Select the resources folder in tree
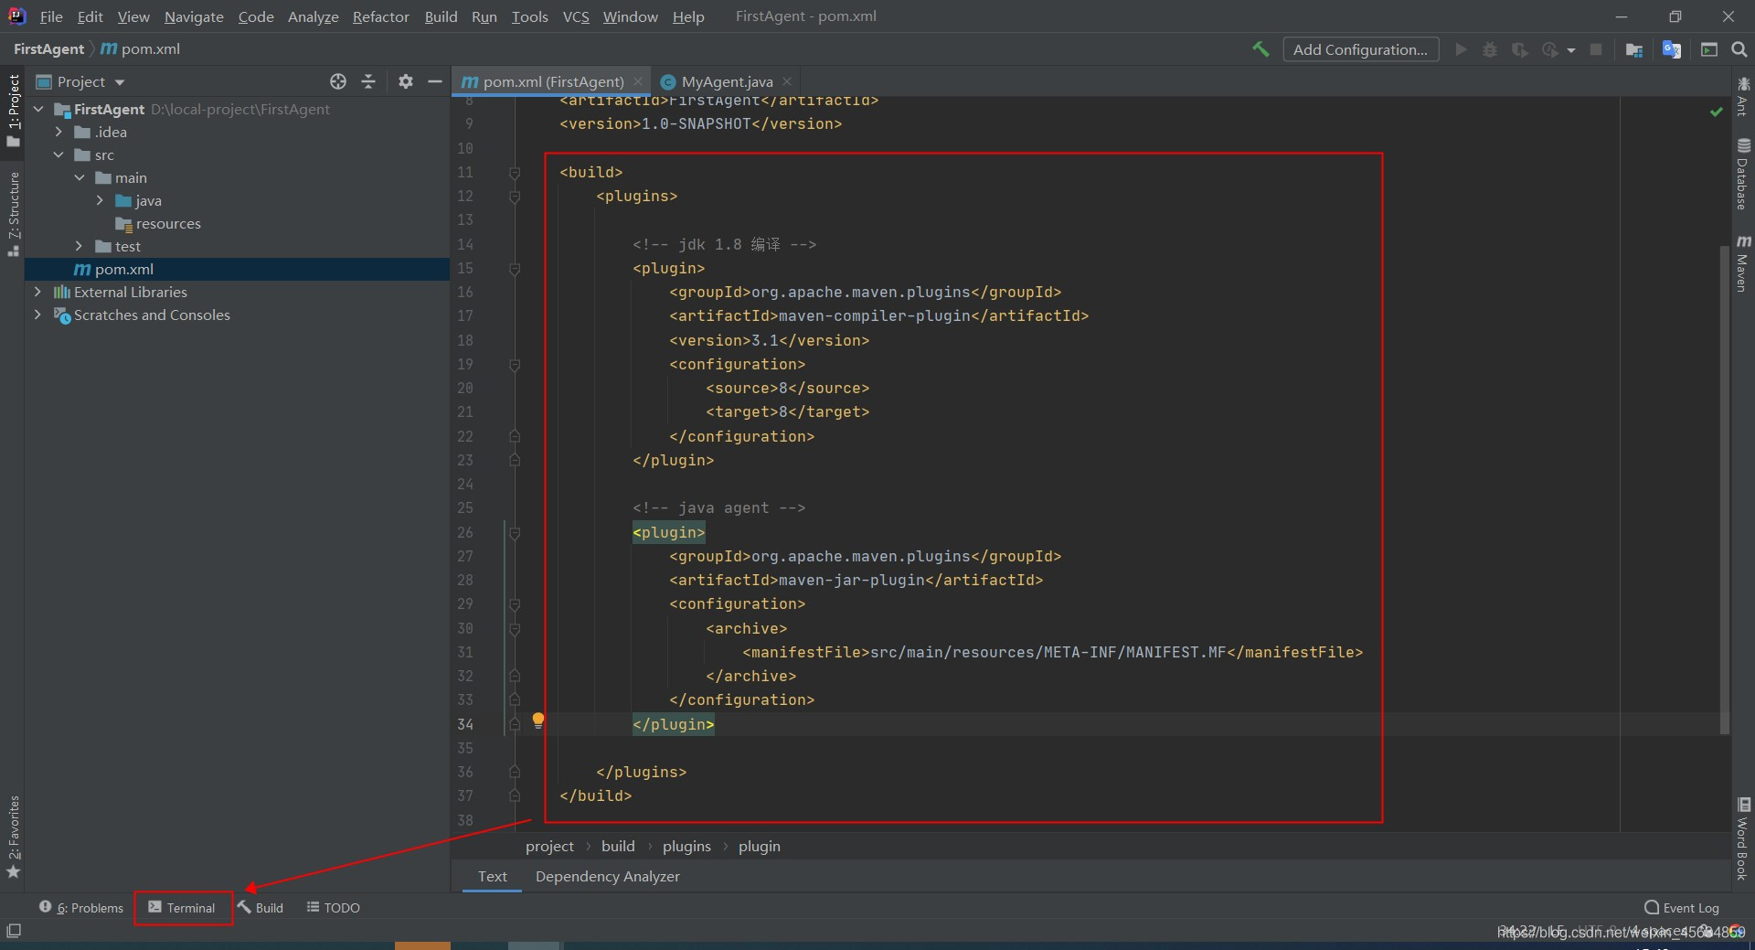This screenshot has height=950, width=1755. pyautogui.click(x=168, y=223)
